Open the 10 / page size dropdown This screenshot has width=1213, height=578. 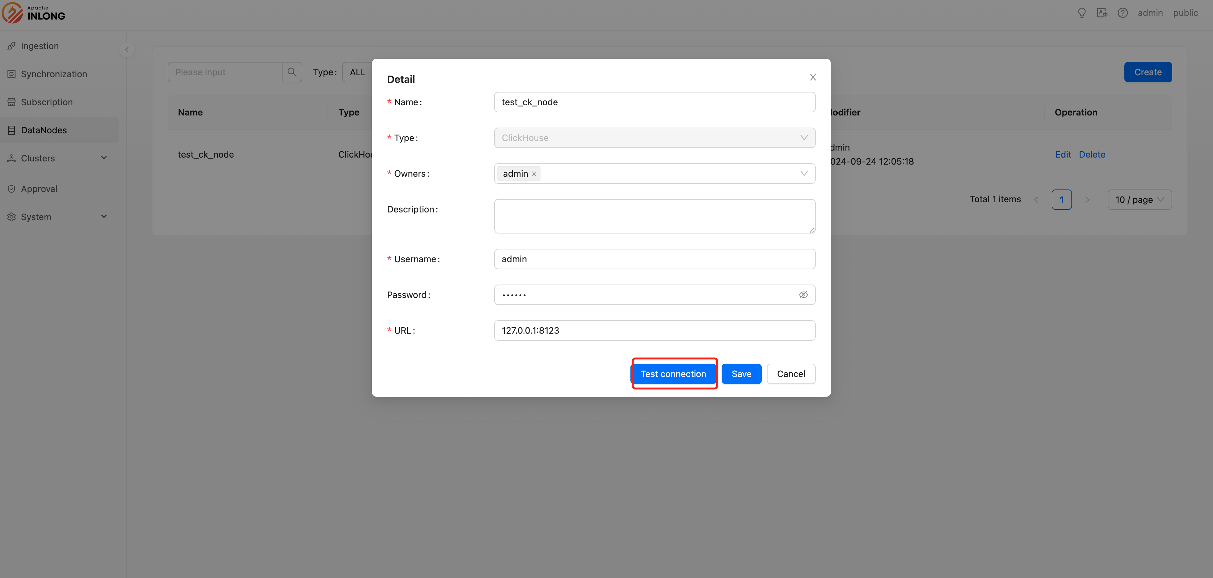[x=1139, y=199]
